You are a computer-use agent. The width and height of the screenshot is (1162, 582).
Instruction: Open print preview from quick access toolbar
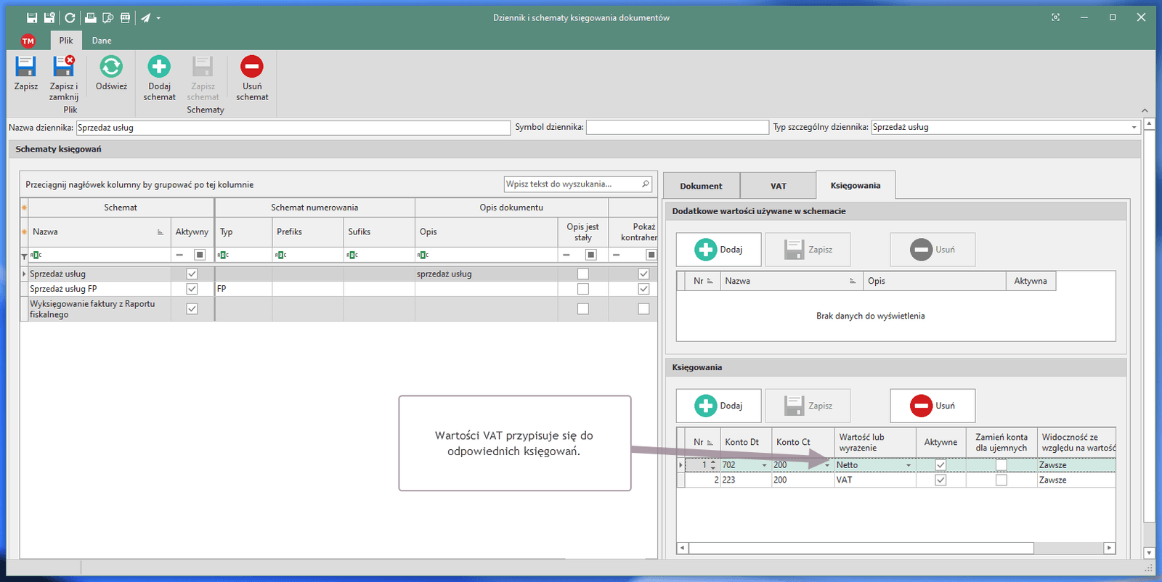click(x=108, y=18)
